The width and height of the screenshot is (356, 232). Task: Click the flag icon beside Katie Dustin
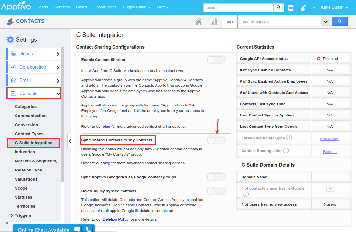point(316,7)
